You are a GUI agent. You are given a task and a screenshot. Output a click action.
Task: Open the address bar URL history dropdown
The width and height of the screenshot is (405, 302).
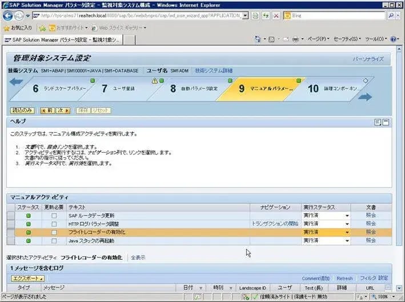246,16
